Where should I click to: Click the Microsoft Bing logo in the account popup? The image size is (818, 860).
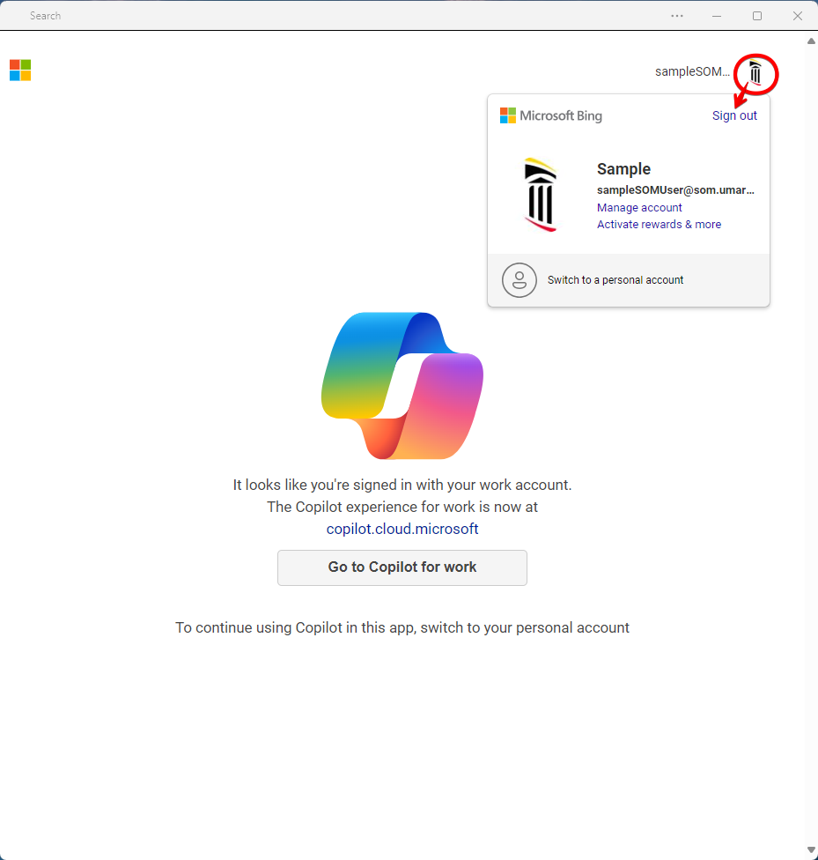click(551, 115)
